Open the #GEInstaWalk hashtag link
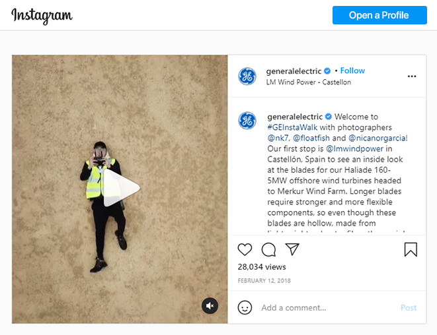 [292, 127]
